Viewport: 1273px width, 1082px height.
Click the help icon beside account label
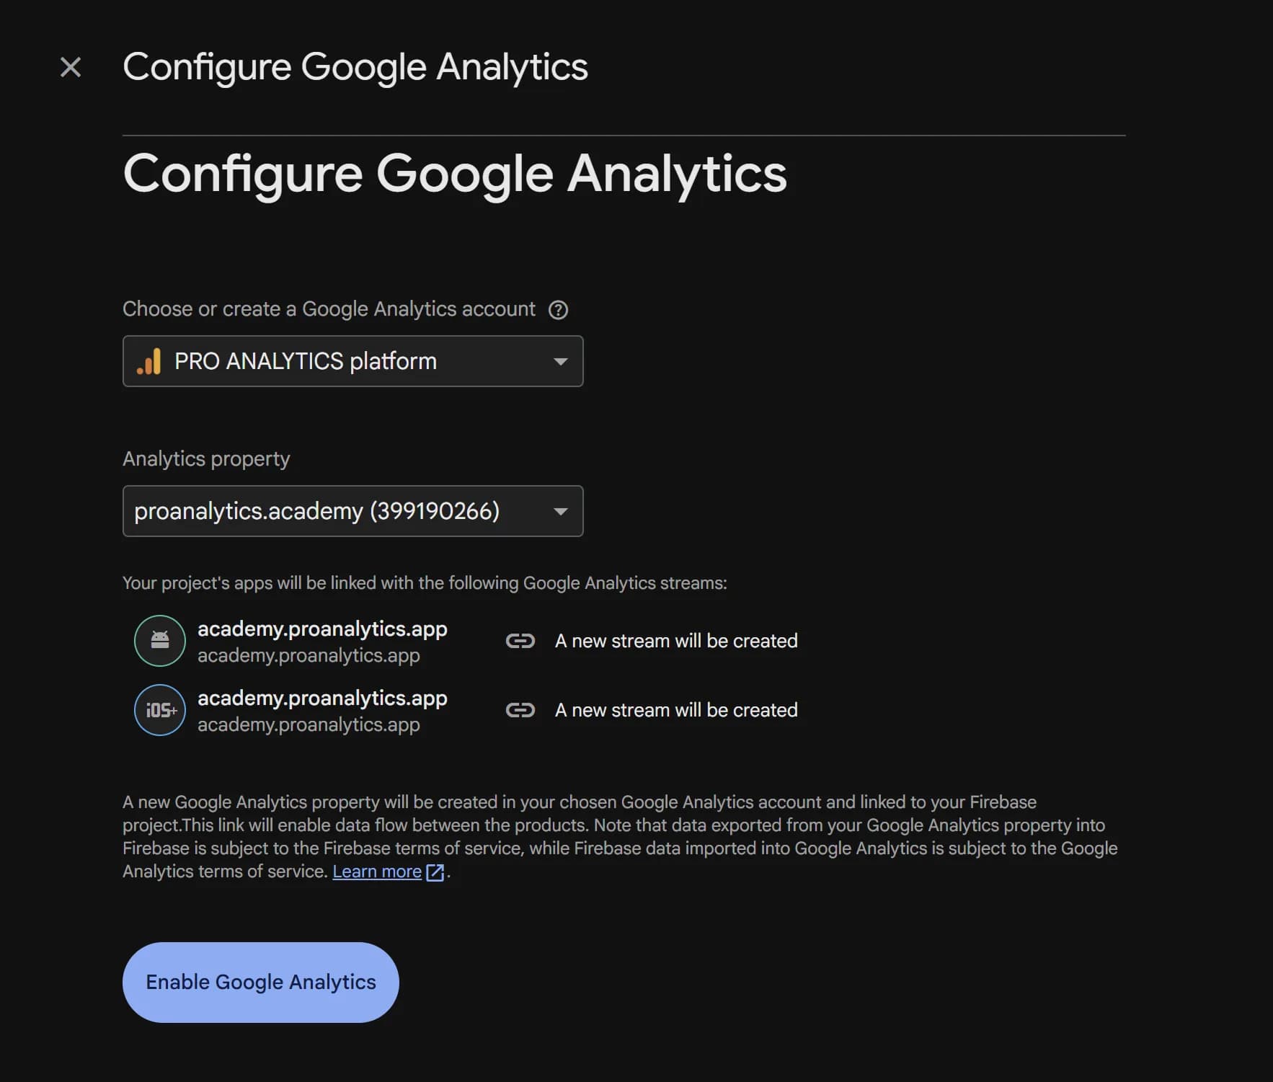558,309
